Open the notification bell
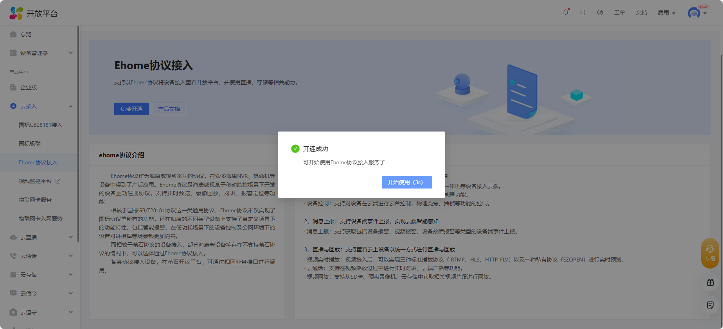723x329 pixels. 566,12
